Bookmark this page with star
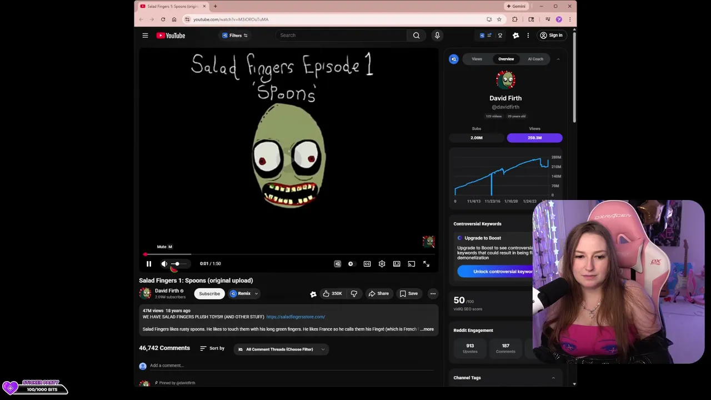 click(x=499, y=19)
